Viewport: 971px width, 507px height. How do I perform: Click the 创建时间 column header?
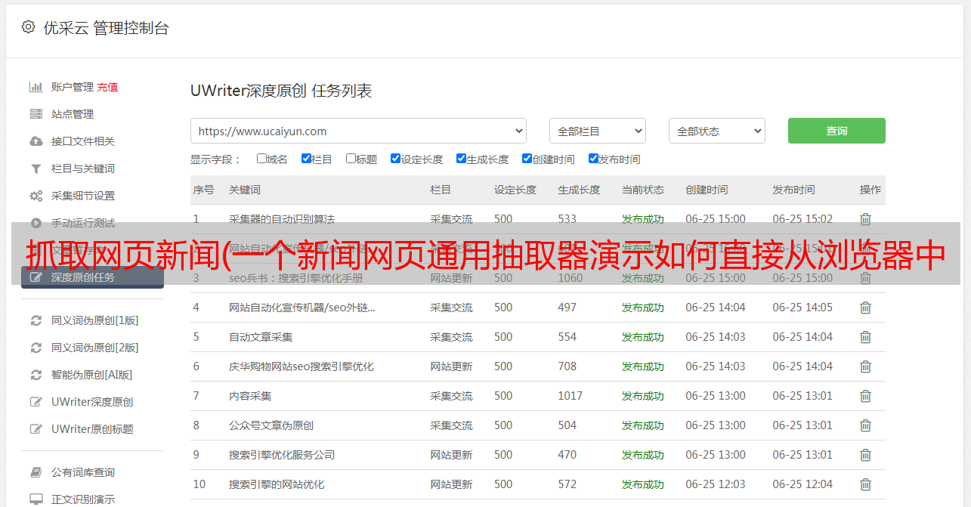(707, 190)
